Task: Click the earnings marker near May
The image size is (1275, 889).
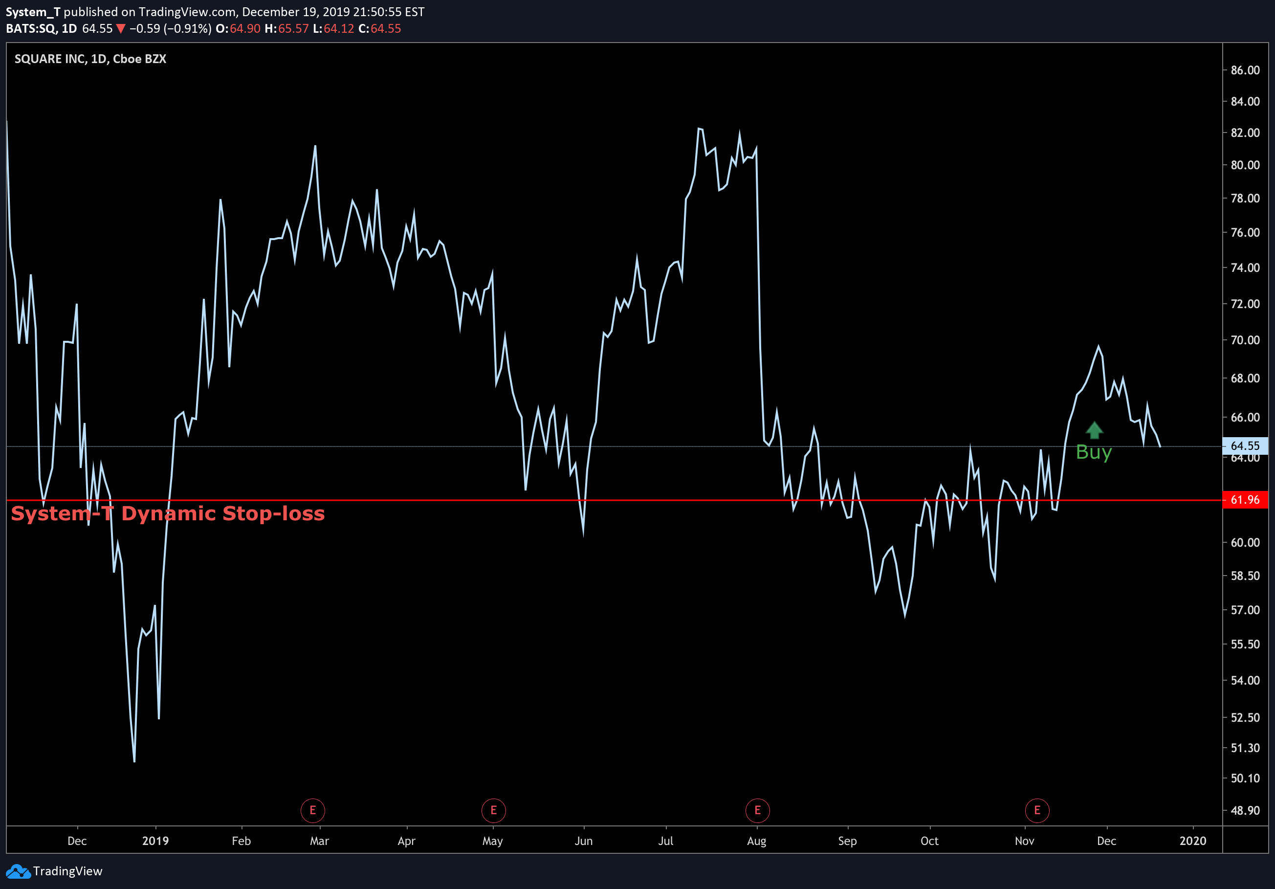Action: pyautogui.click(x=494, y=810)
